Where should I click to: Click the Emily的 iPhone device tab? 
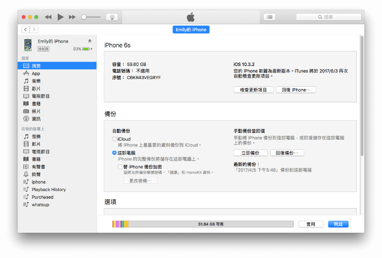pos(191,30)
